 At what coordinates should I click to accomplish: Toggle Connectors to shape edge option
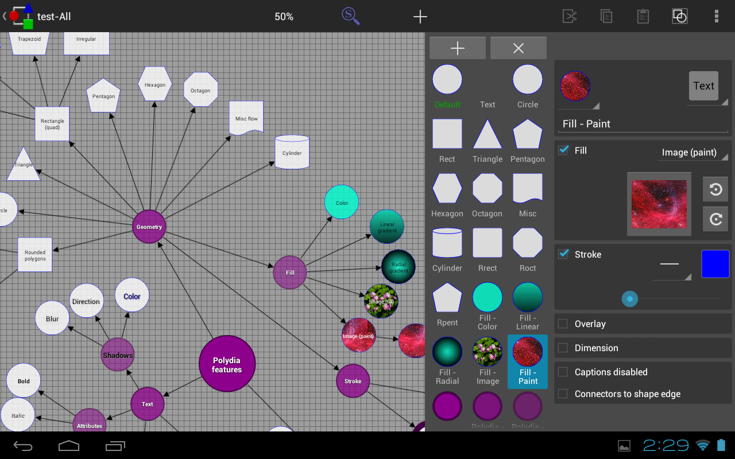click(563, 394)
